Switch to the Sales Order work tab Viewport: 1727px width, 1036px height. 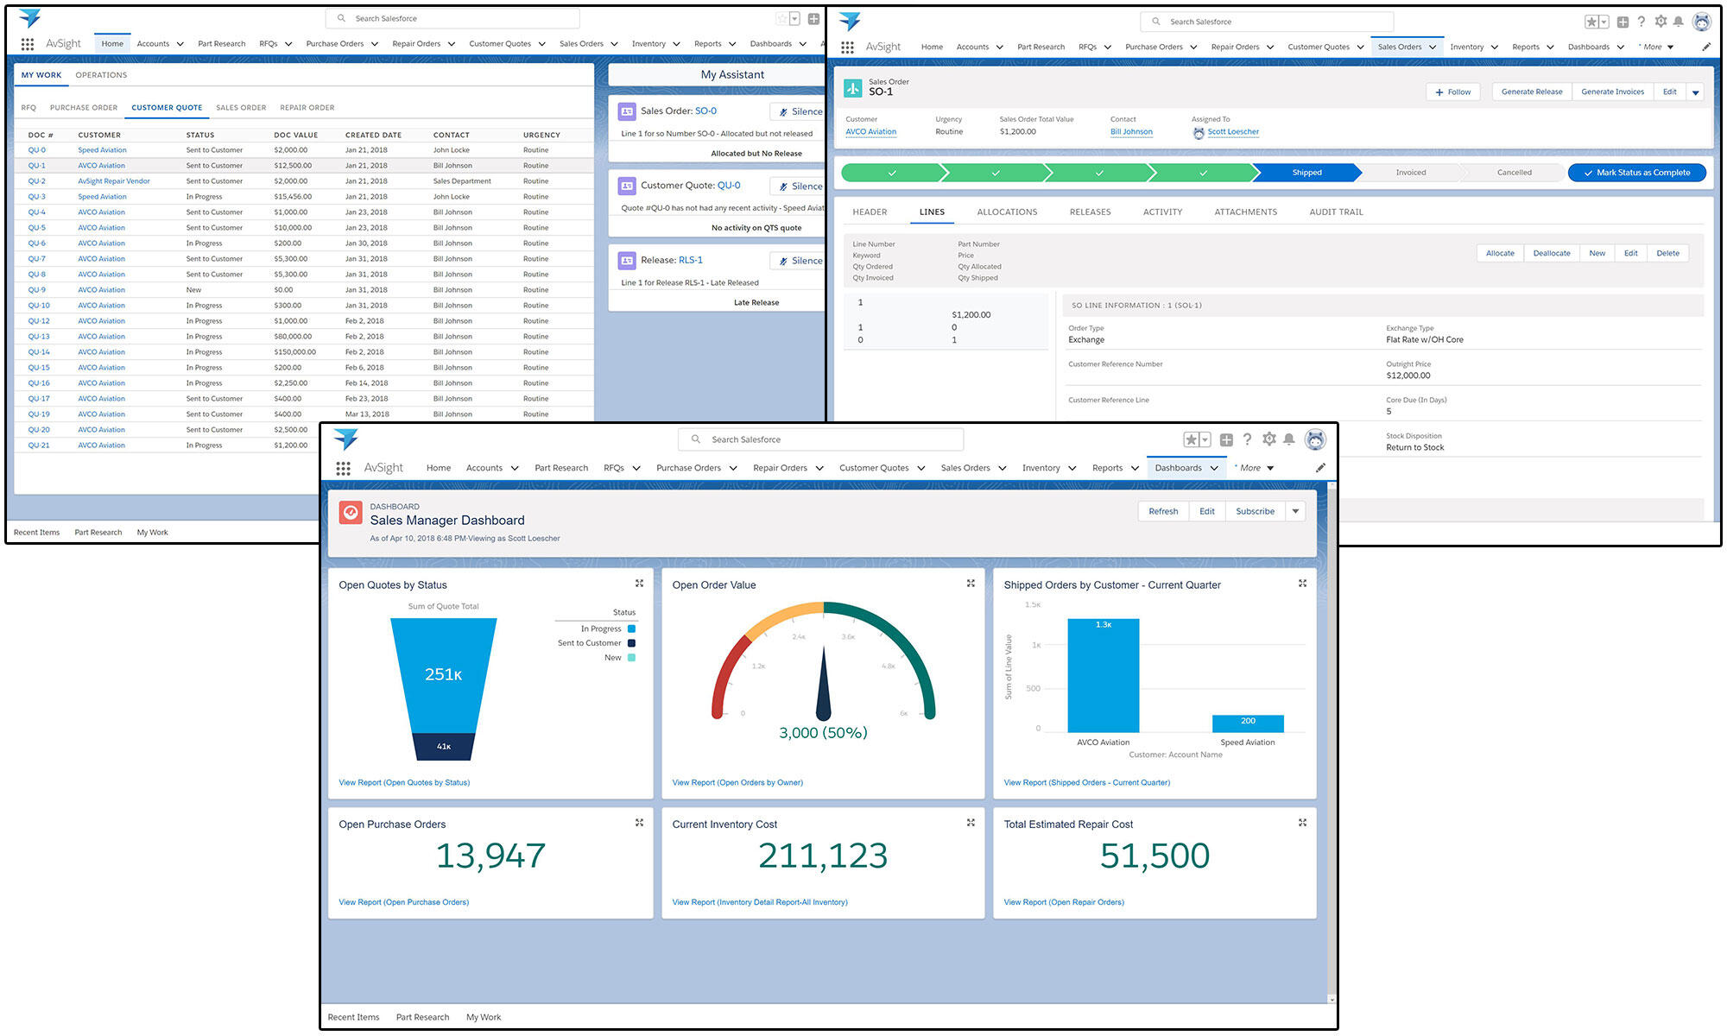(x=241, y=108)
